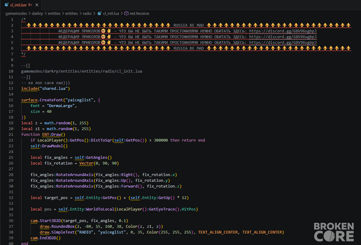The height and width of the screenshot is (245, 361).
Task: Click SimpleText in the draw call
Action: tap(63, 232)
